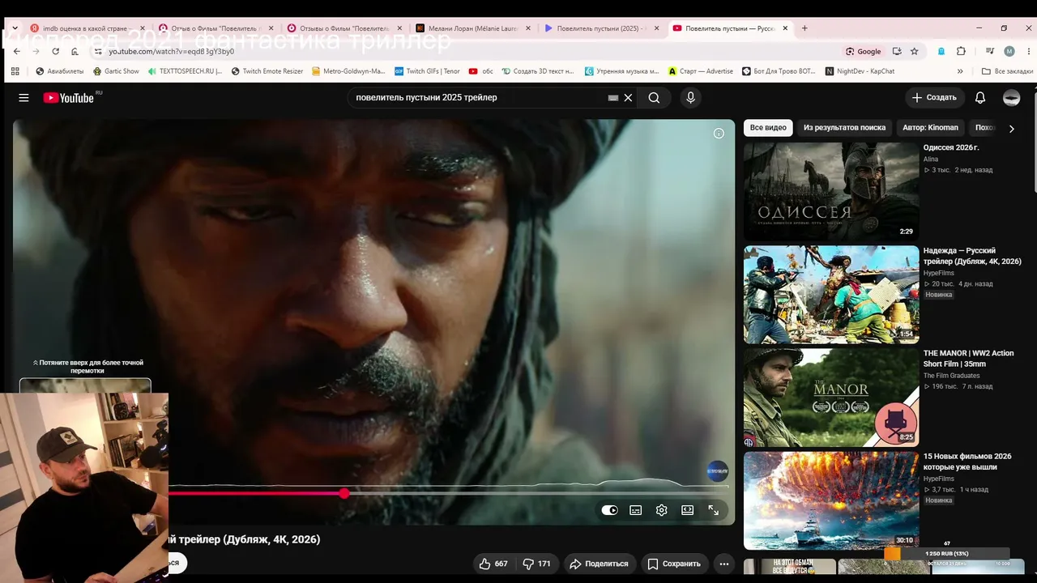Enter fullscreen video mode

(714, 510)
